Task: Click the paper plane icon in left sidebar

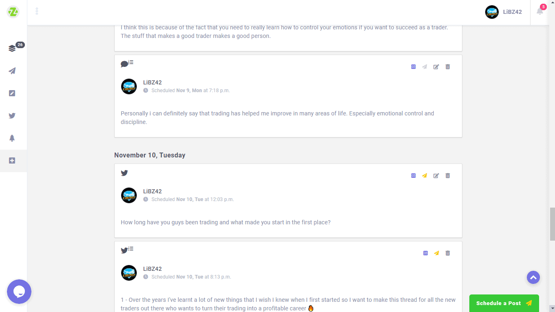Action: click(12, 71)
